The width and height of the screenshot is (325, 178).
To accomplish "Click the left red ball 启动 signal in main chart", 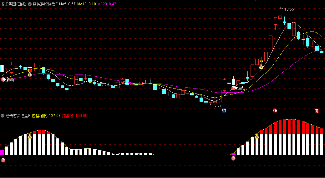I will click(3, 79).
